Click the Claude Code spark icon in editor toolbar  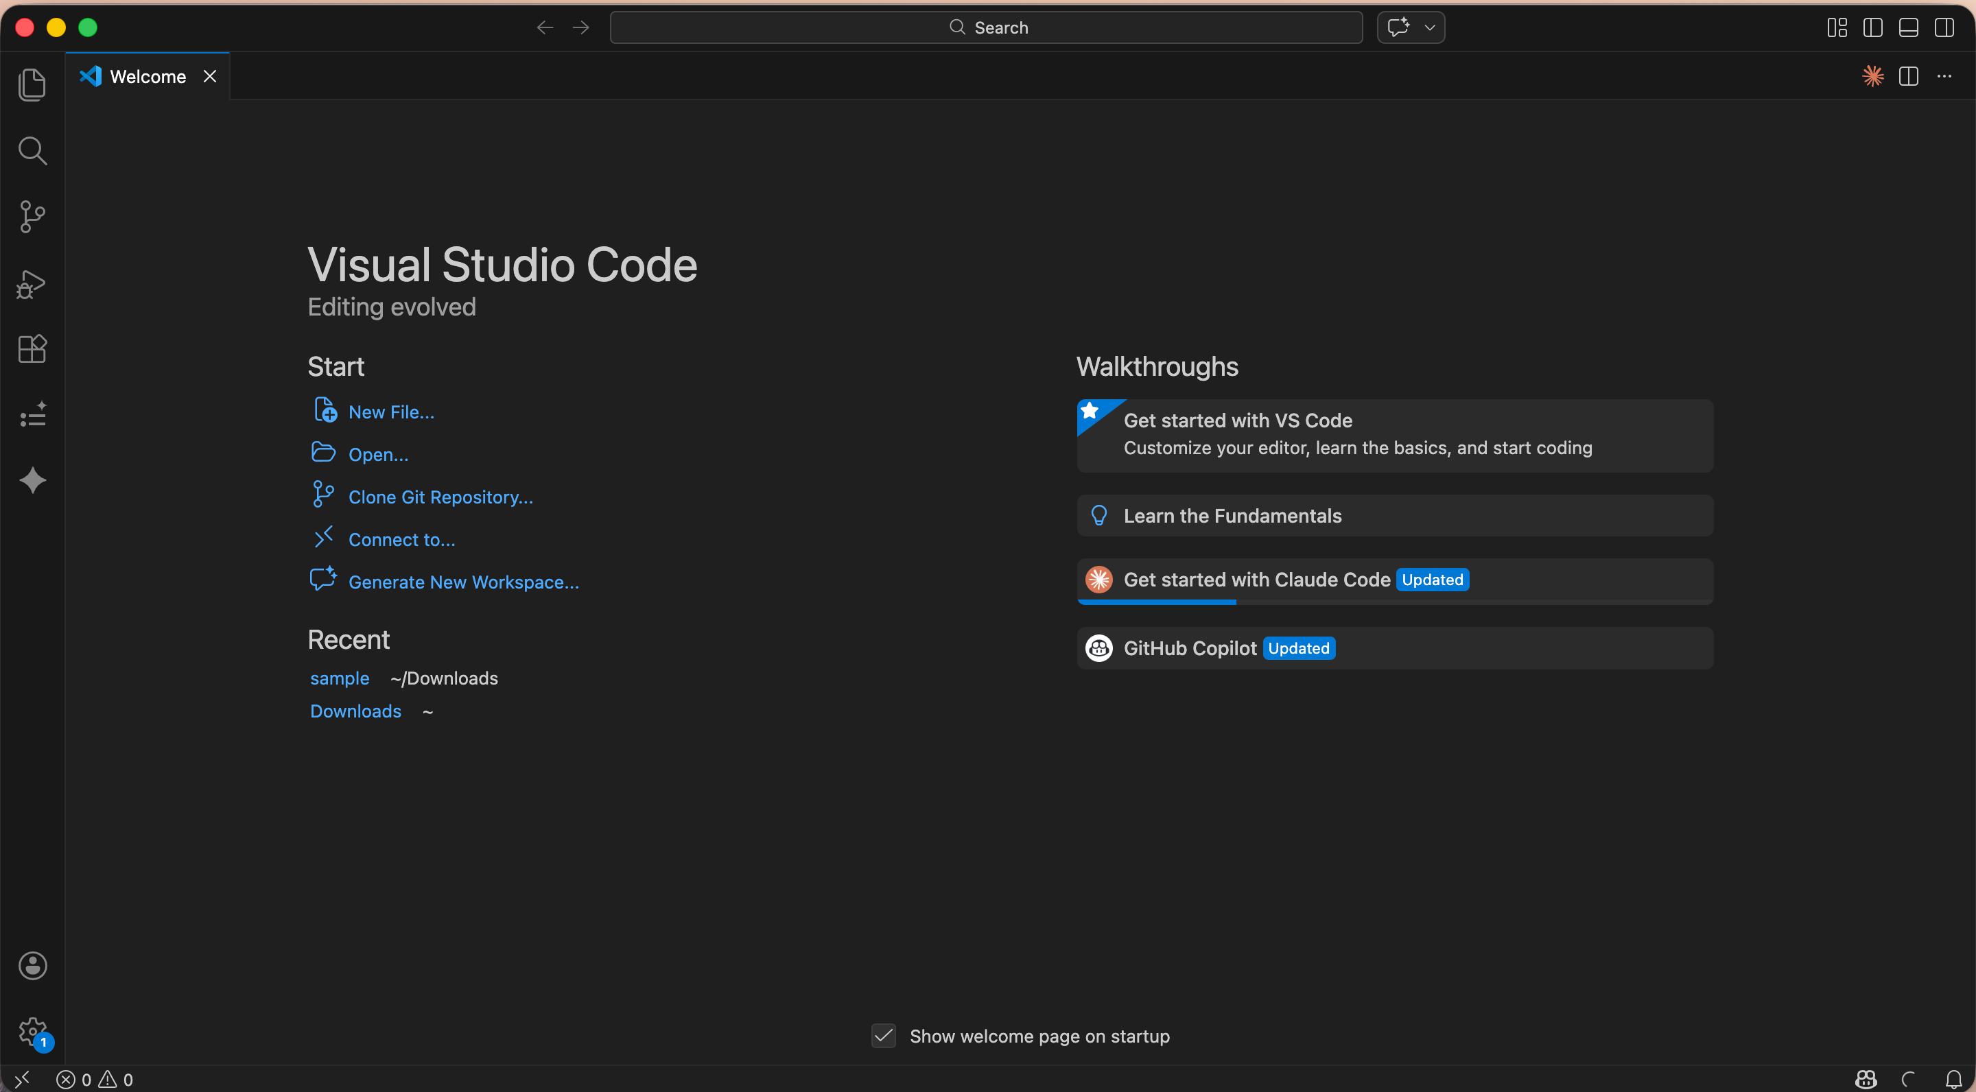click(x=1872, y=76)
